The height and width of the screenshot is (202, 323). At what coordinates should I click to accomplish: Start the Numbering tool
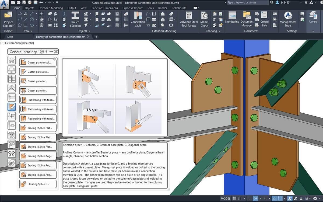click(232, 19)
